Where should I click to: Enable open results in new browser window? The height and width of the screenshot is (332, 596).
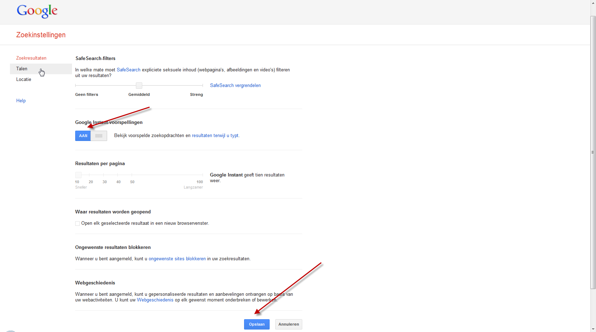(77, 223)
